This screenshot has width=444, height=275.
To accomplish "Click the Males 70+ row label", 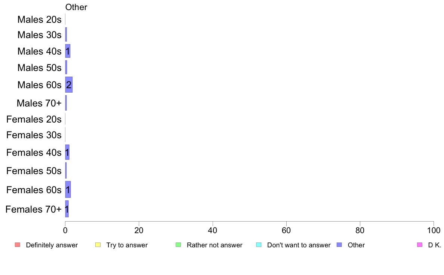I will click(39, 103).
